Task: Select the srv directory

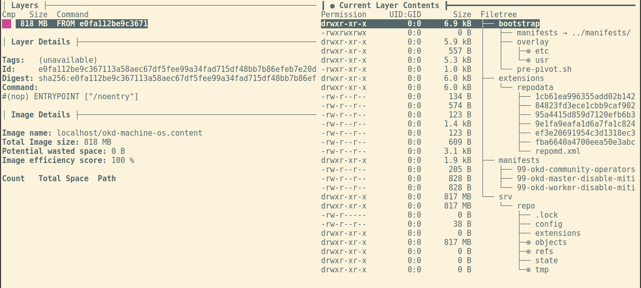Action: (505, 197)
